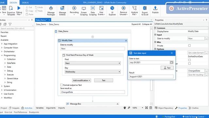
Task: Click Add To Source Control
Action: point(193,117)
